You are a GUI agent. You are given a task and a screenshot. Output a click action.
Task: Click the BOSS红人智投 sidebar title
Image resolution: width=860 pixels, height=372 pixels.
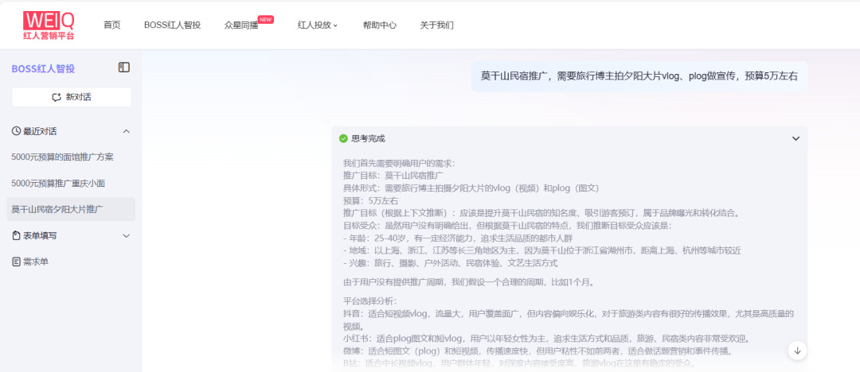(43, 68)
